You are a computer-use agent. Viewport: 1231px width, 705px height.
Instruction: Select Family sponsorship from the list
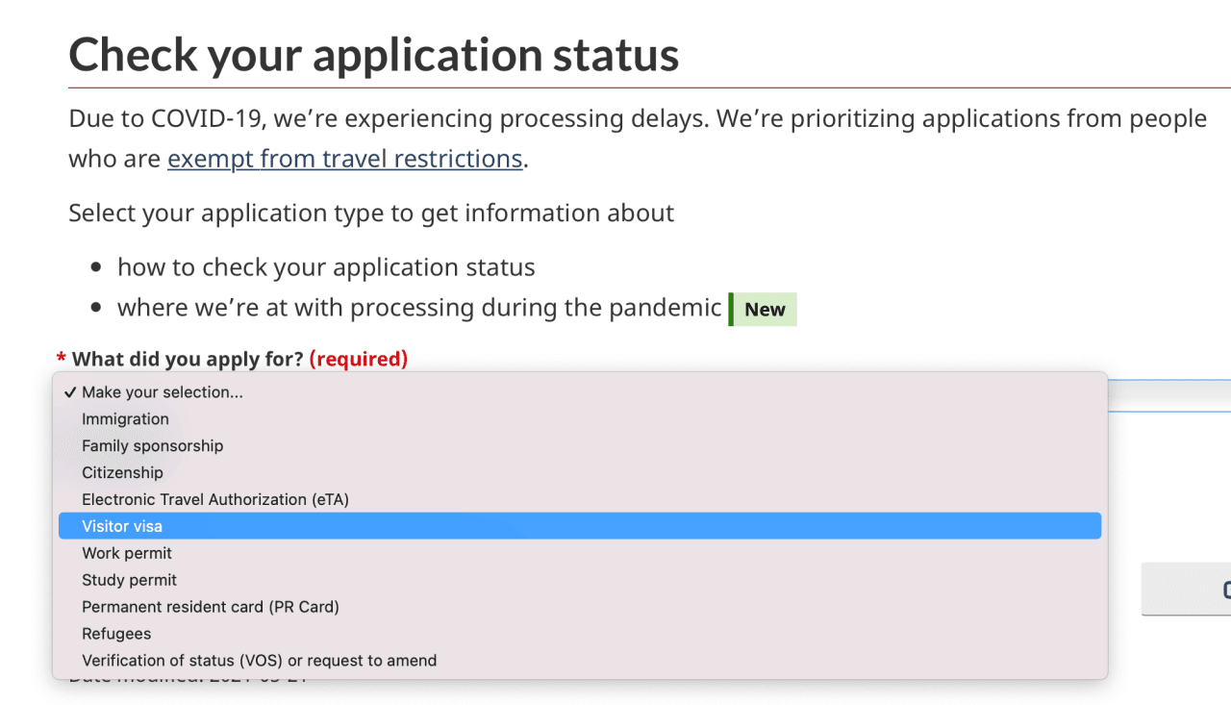(152, 446)
